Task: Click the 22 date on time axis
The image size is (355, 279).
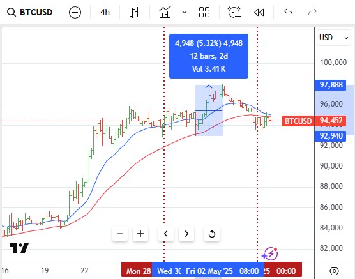Action: click(84, 271)
